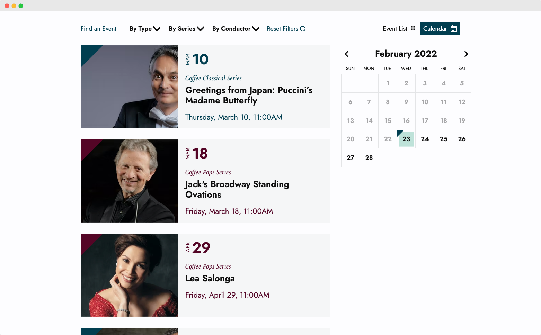Select February 24 on calendar
This screenshot has width=541, height=335.
(425, 139)
